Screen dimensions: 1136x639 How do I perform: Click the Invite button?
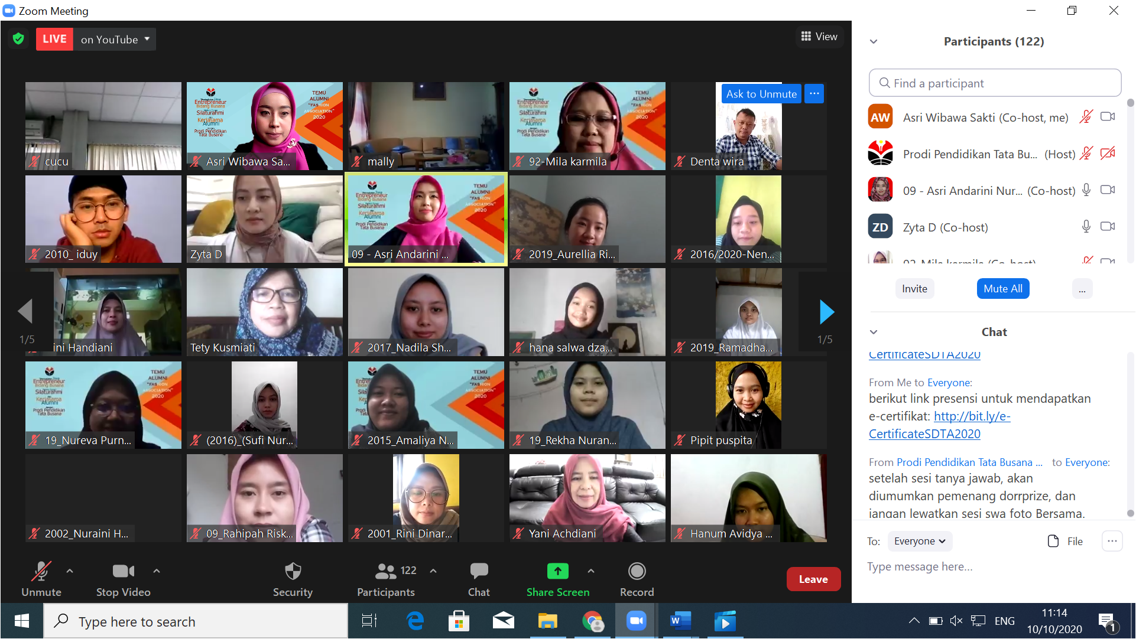click(914, 289)
